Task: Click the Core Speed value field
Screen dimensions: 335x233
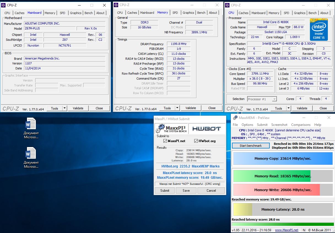Action: point(260,74)
